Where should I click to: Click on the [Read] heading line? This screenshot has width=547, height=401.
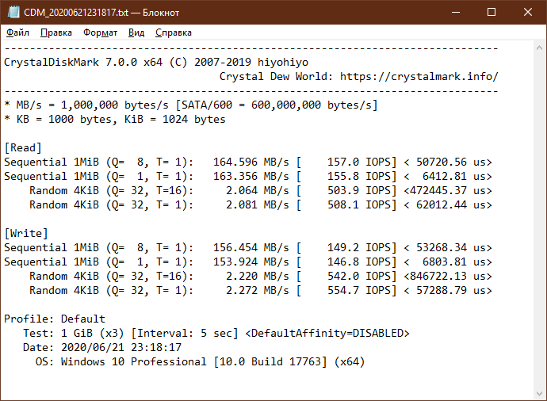23,148
